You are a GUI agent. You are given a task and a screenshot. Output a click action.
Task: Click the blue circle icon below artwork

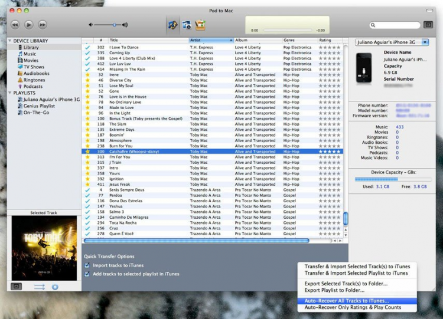(x=55, y=287)
